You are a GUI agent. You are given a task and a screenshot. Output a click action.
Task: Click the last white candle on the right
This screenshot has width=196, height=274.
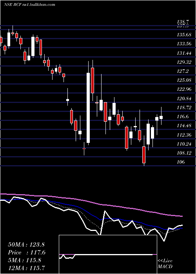tap(161, 117)
